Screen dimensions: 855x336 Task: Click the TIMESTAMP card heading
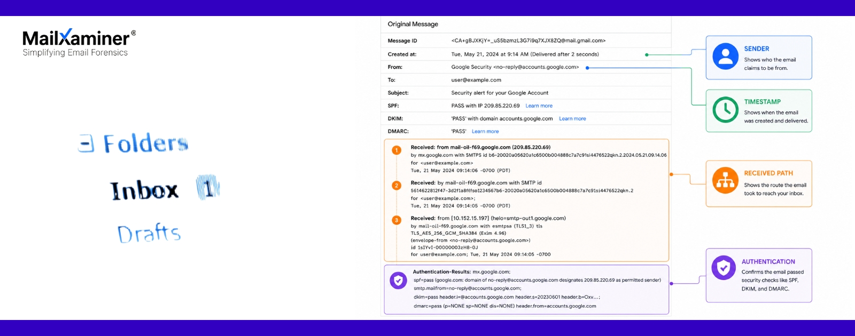coord(763,102)
